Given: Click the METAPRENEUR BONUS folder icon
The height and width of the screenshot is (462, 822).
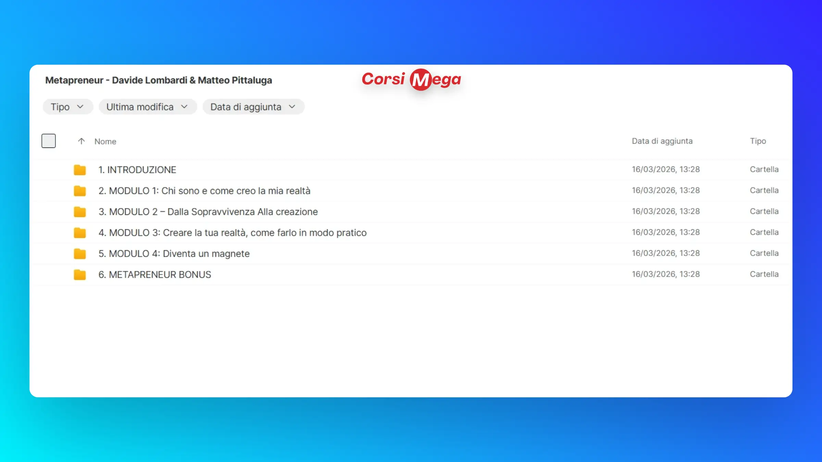Looking at the screenshot, I should [x=79, y=274].
